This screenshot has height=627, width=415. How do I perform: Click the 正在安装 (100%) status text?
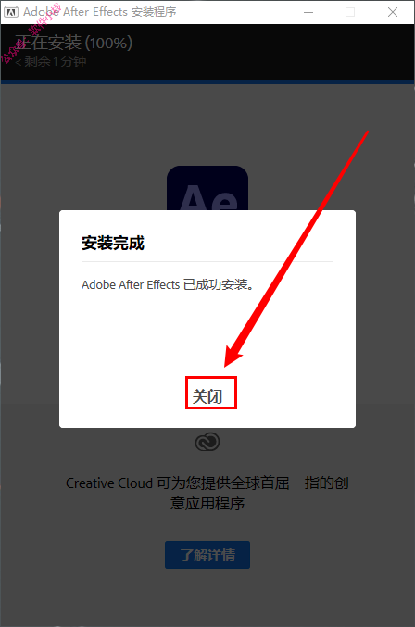73,43
